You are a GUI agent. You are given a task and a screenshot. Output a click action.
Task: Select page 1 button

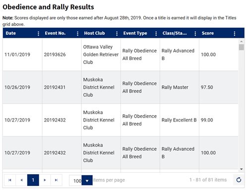click(33, 180)
